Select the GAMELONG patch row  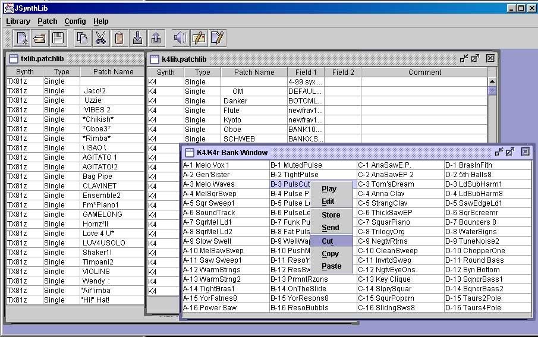point(75,215)
